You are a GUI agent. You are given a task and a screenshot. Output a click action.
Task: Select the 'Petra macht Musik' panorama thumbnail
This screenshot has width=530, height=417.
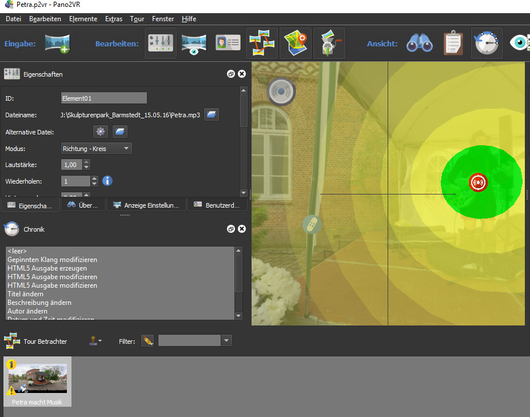click(x=37, y=381)
